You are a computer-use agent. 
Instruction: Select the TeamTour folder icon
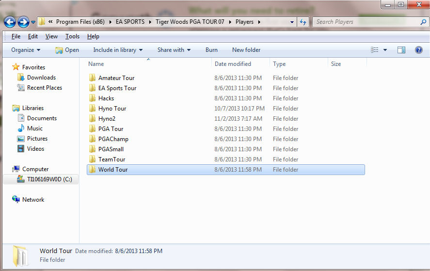tap(93, 159)
